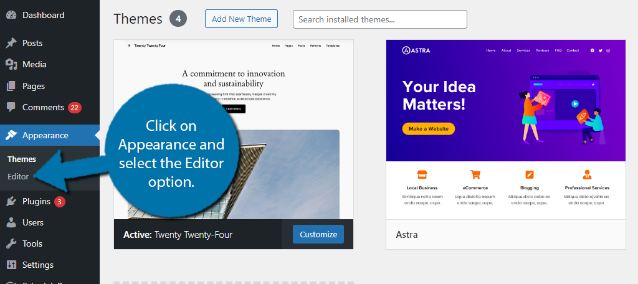Select the Twenty Twenty-Four theme screenshot
The image size is (638, 284).
pos(234,130)
